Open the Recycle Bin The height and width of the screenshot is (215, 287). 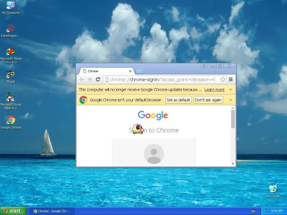point(273,191)
